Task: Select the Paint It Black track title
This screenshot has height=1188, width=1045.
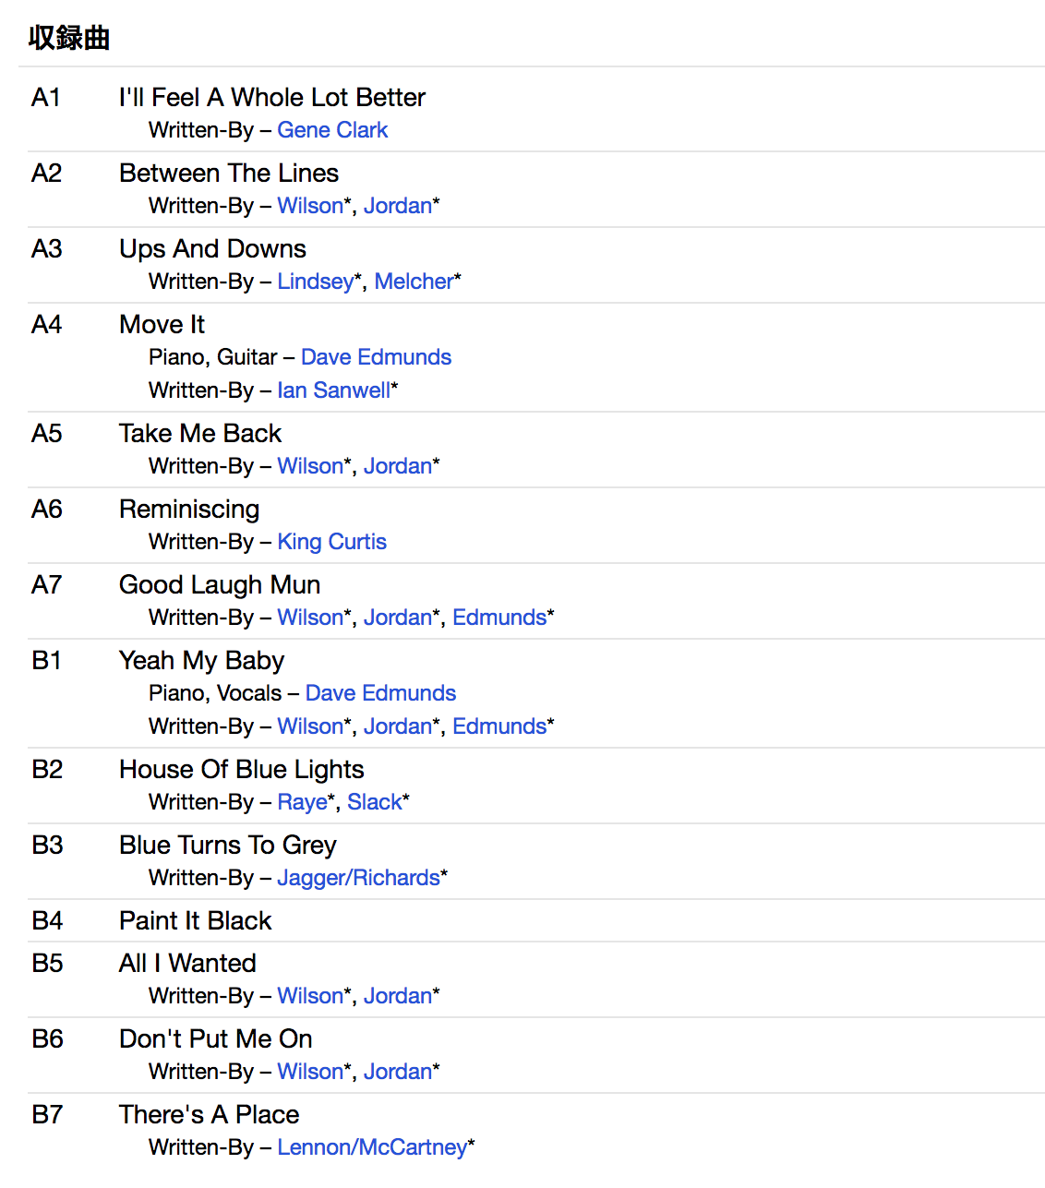Action: click(x=196, y=920)
